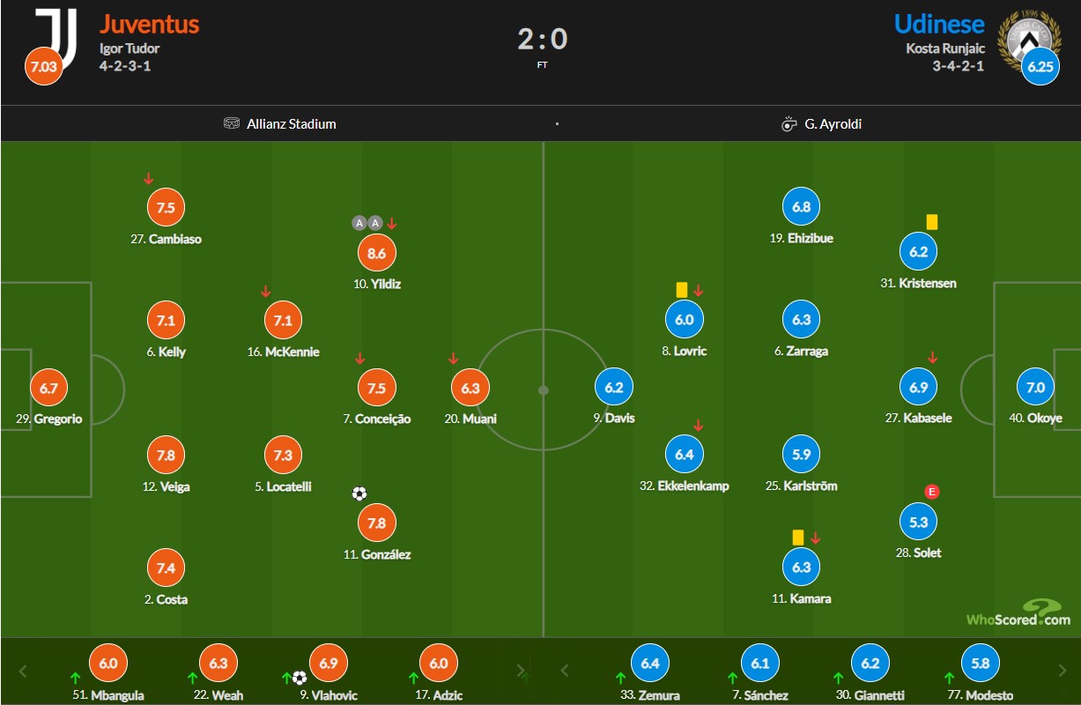The width and height of the screenshot is (1081, 705).
Task: Select Okoye's 7.0 rating circle
Action: [x=1036, y=387]
